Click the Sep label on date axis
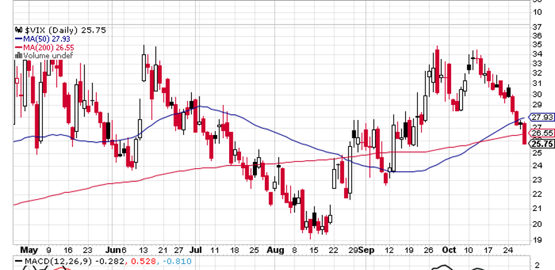This screenshot has height=270, width=555. pyautogui.click(x=366, y=250)
